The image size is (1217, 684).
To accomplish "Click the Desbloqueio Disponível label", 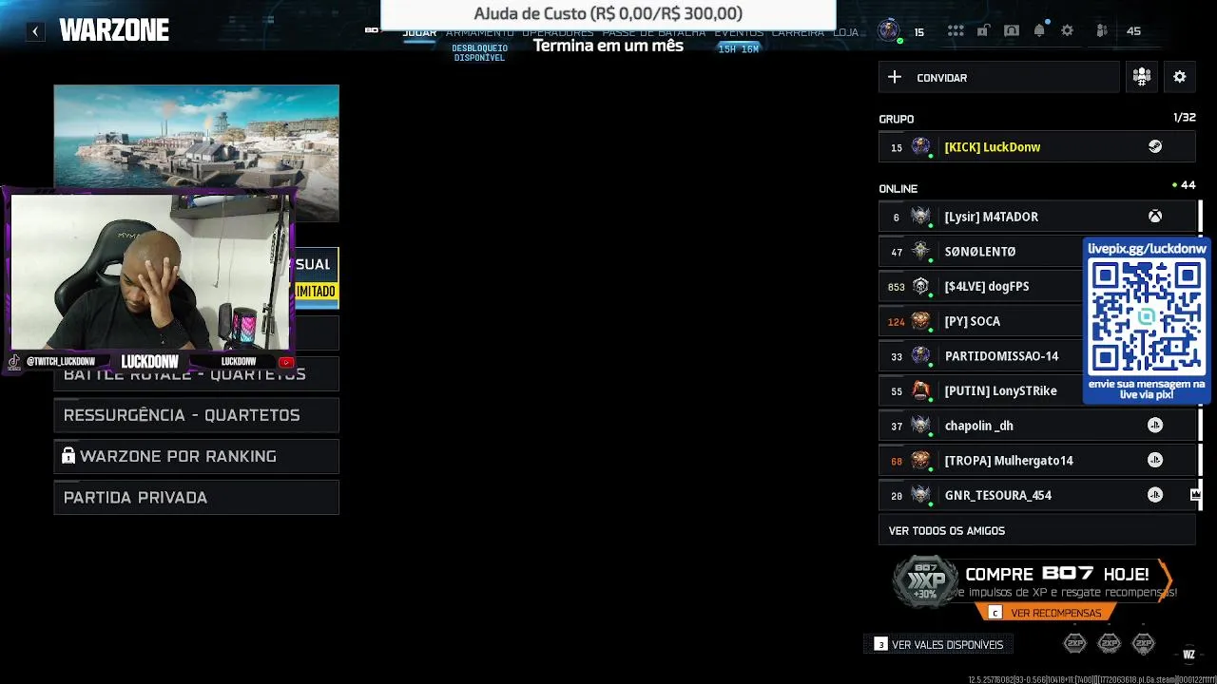I will point(479,52).
